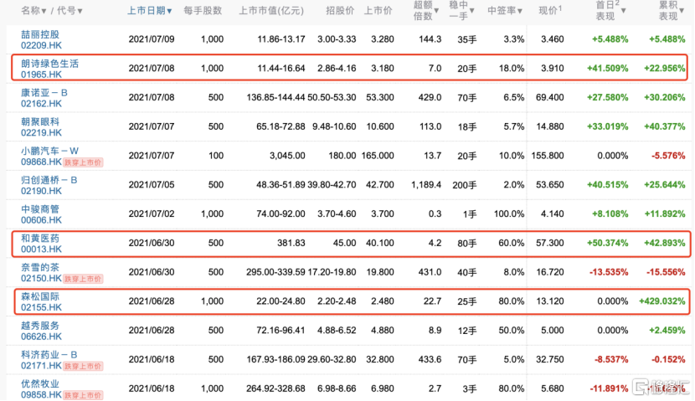The height and width of the screenshot is (401, 695).
Task: Open 归创通桥-B stock link
Action: point(49,180)
